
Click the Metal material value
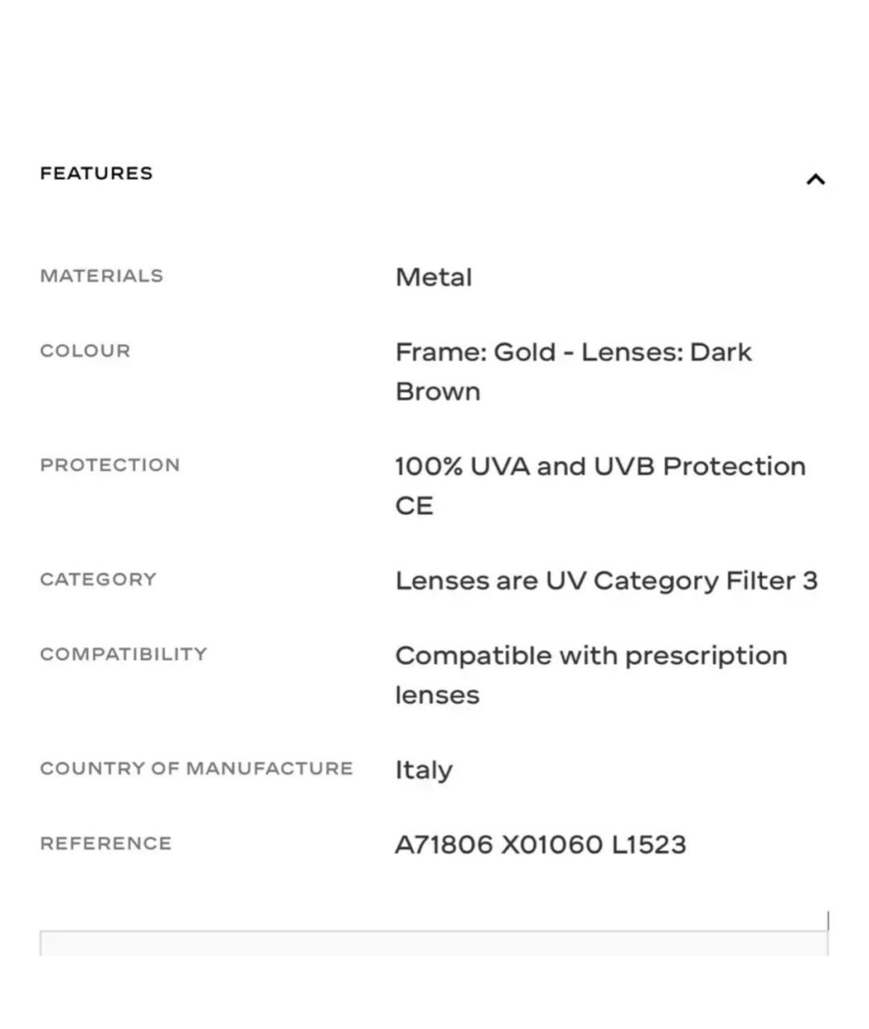point(434,277)
